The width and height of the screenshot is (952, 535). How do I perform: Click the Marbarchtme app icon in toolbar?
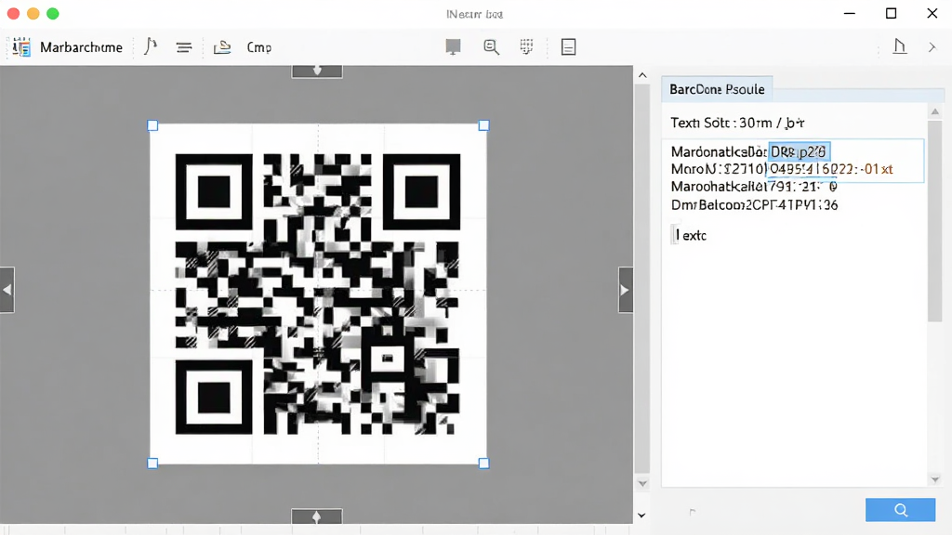21,47
